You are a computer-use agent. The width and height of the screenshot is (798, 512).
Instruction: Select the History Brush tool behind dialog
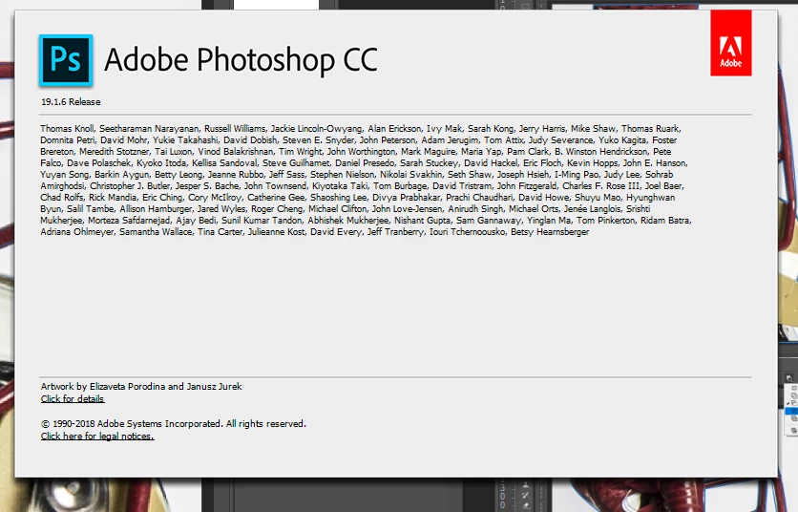526,495
